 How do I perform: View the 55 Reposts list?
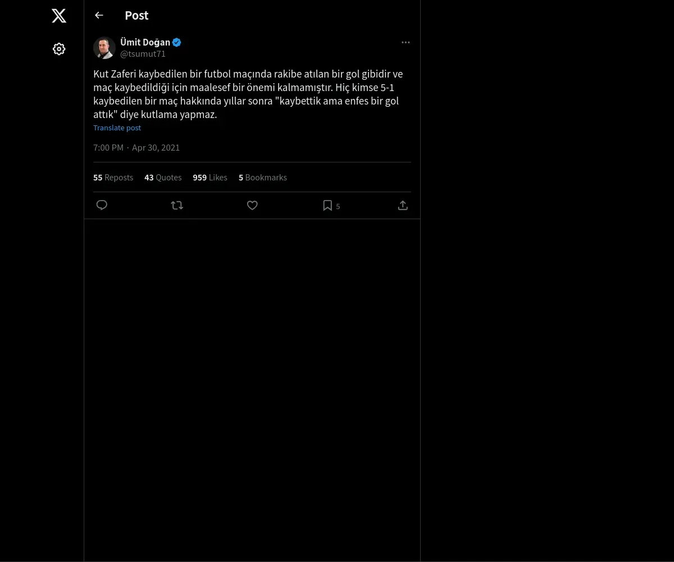coord(113,177)
